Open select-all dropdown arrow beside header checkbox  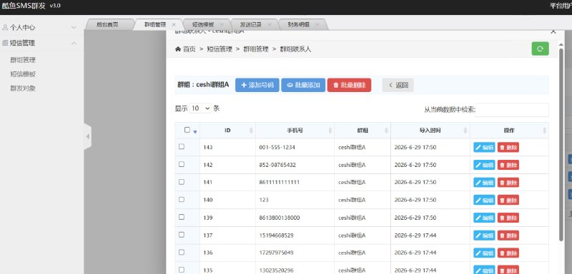coord(195,132)
